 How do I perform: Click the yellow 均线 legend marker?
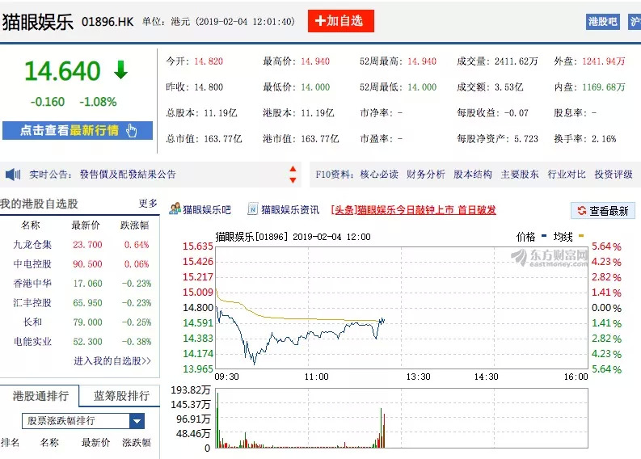581,236
